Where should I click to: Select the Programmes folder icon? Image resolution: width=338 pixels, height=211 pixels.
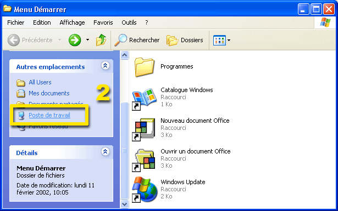145,67
